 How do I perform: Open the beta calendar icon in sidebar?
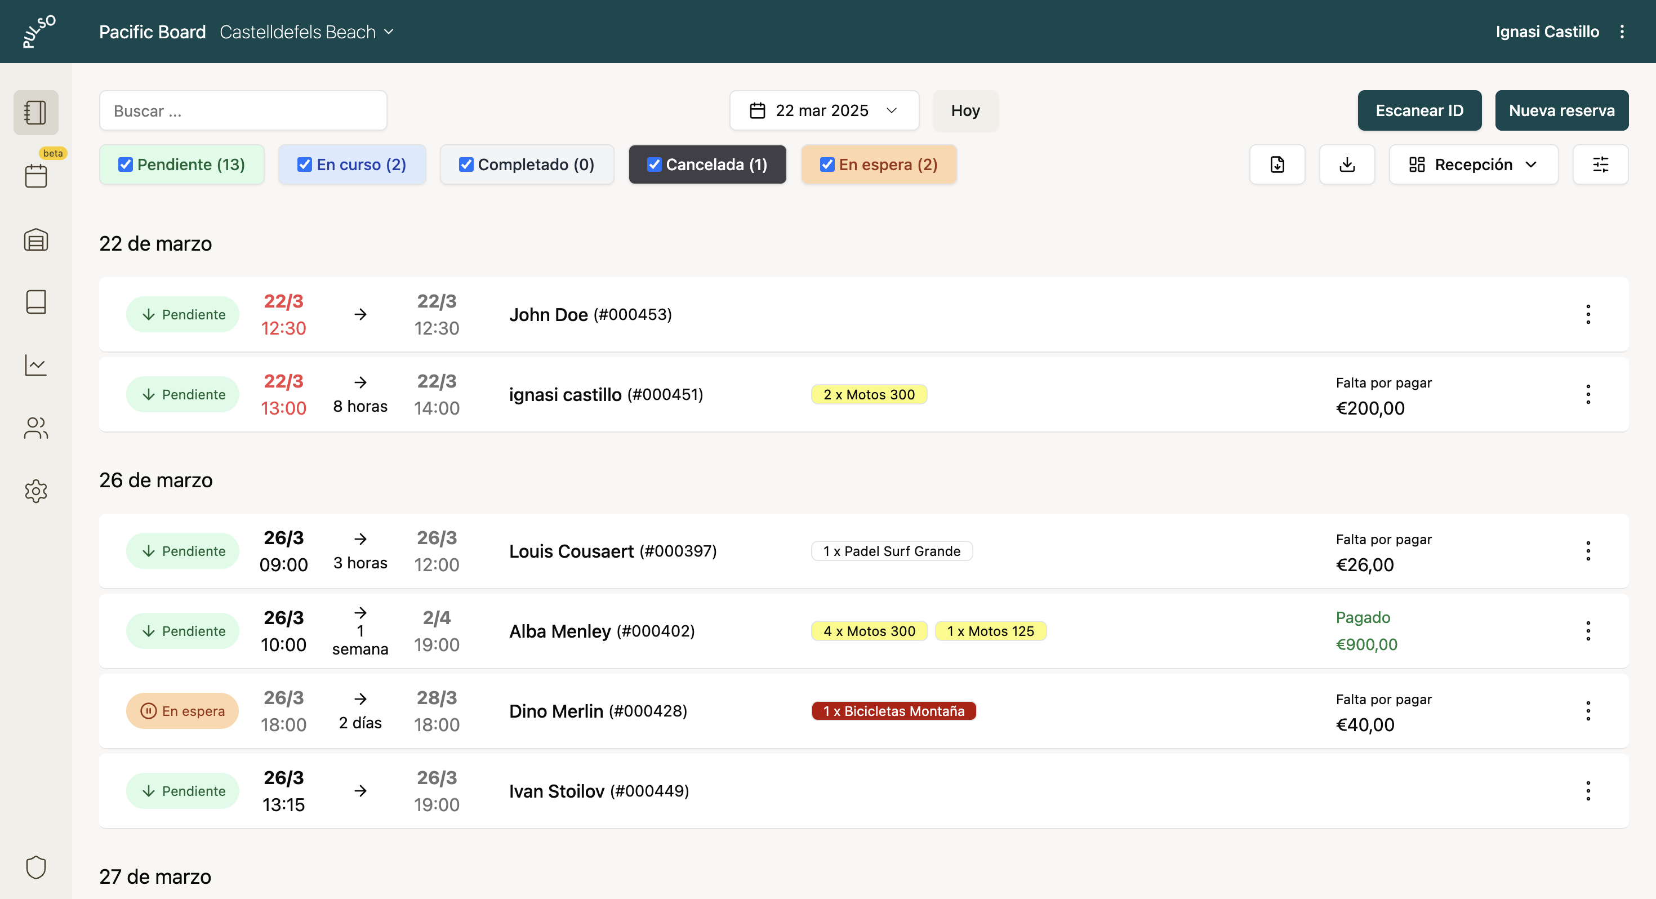(35, 175)
